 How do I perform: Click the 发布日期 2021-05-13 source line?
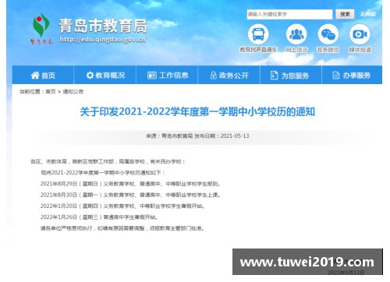[197, 136]
